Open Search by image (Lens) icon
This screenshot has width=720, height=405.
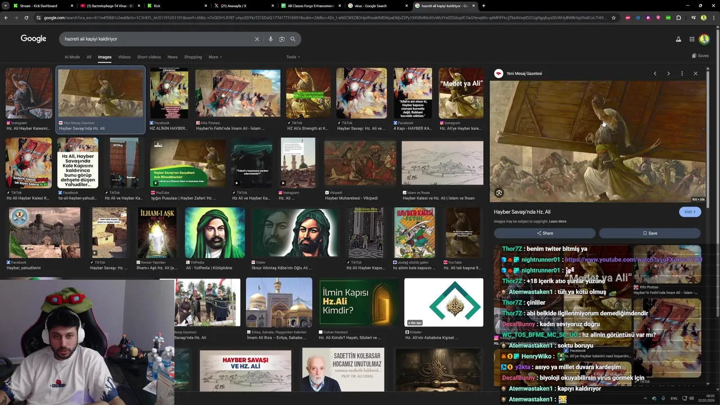coord(282,39)
